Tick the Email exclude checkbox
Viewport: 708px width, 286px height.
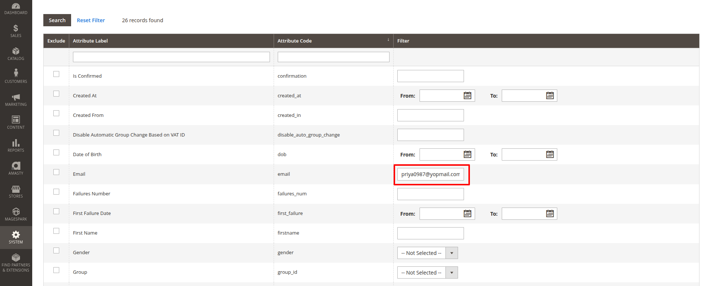pos(56,172)
